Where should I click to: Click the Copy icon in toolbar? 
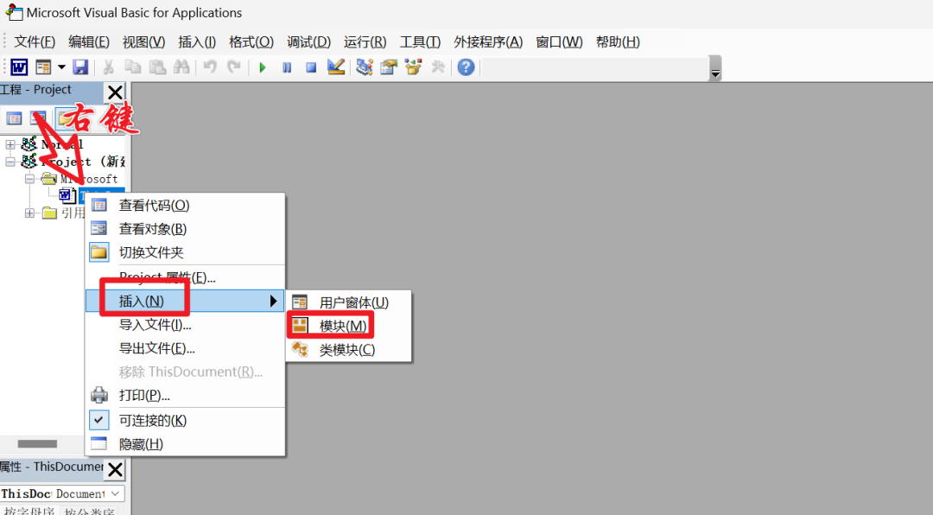coord(133,67)
